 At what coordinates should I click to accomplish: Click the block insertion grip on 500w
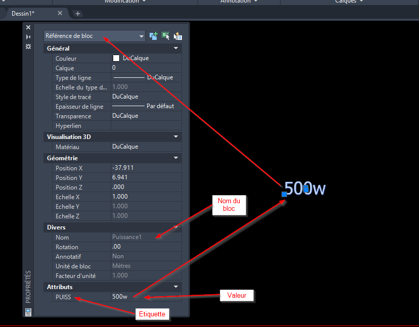pyautogui.click(x=285, y=194)
